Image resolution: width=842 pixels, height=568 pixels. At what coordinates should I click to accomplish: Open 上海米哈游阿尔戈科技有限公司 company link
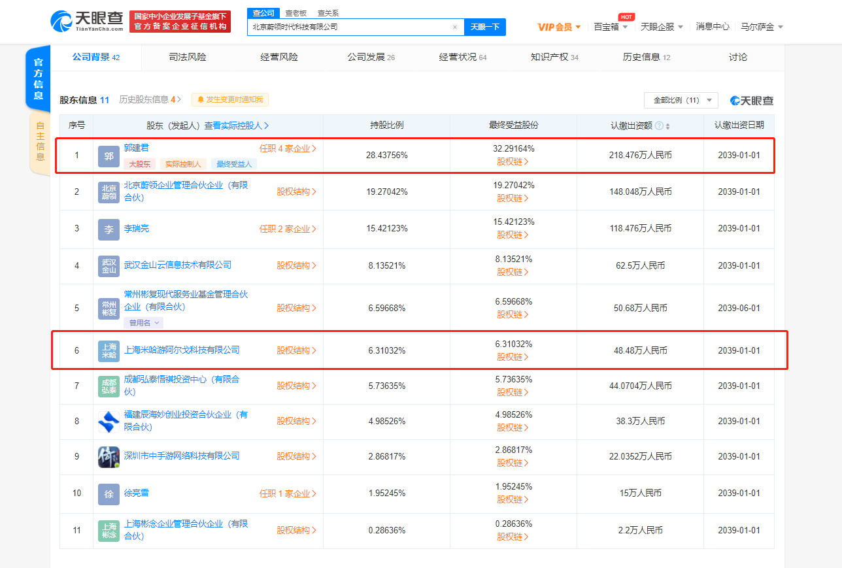coord(182,350)
